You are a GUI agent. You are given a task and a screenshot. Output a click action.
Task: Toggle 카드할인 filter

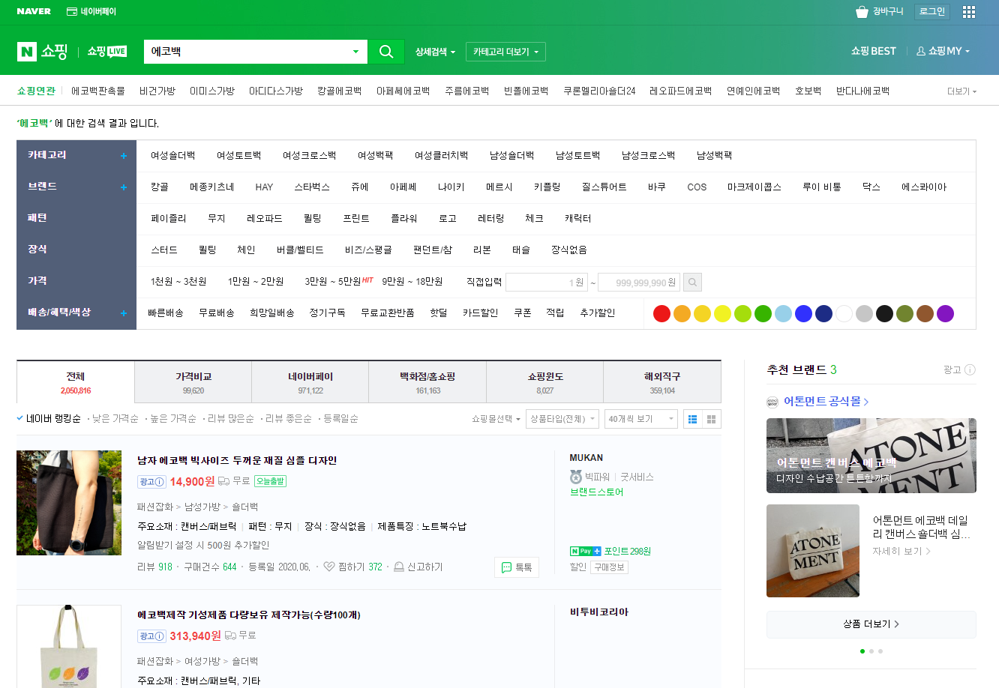coord(480,313)
